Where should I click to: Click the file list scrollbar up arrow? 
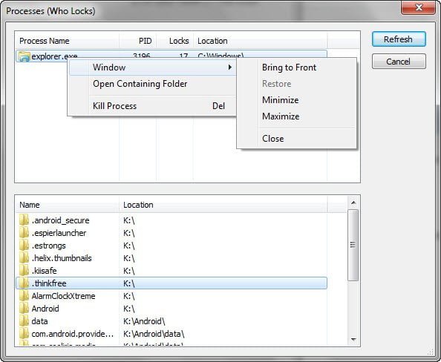(x=353, y=203)
